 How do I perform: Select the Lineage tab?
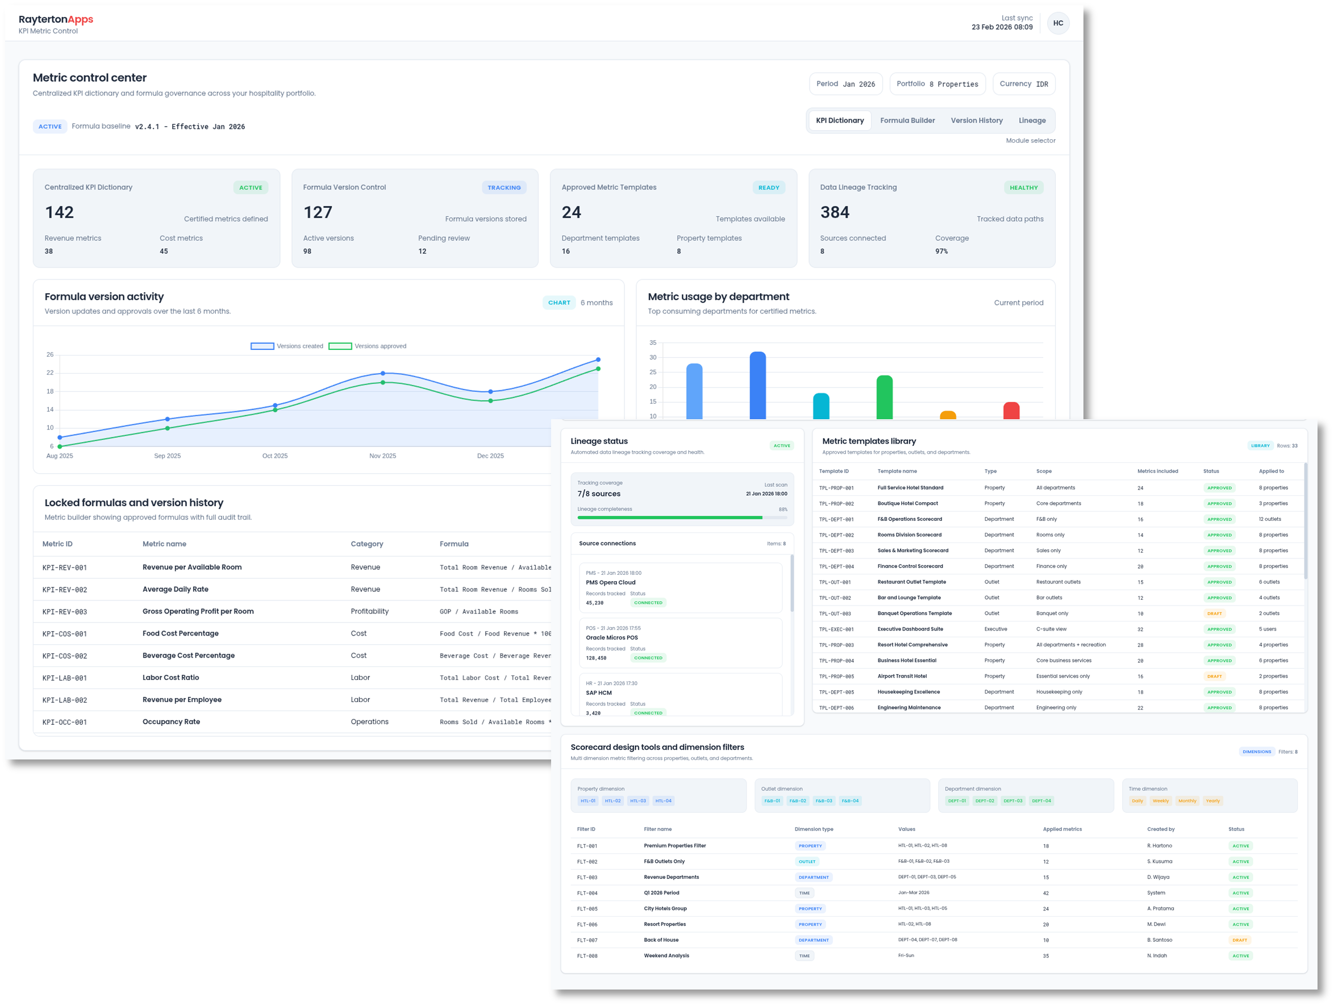(x=1032, y=120)
